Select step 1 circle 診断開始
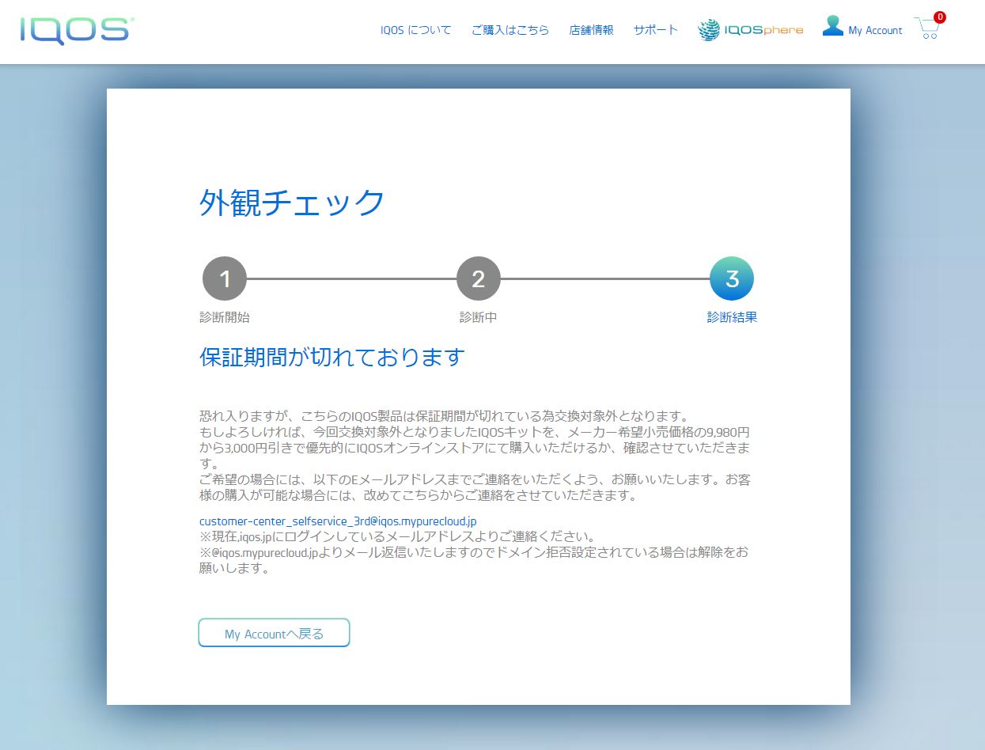 pos(225,278)
